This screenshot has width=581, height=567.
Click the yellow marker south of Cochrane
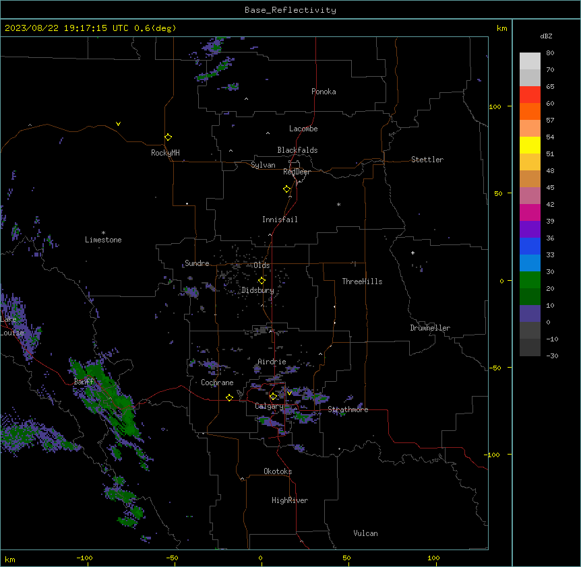[x=229, y=397]
